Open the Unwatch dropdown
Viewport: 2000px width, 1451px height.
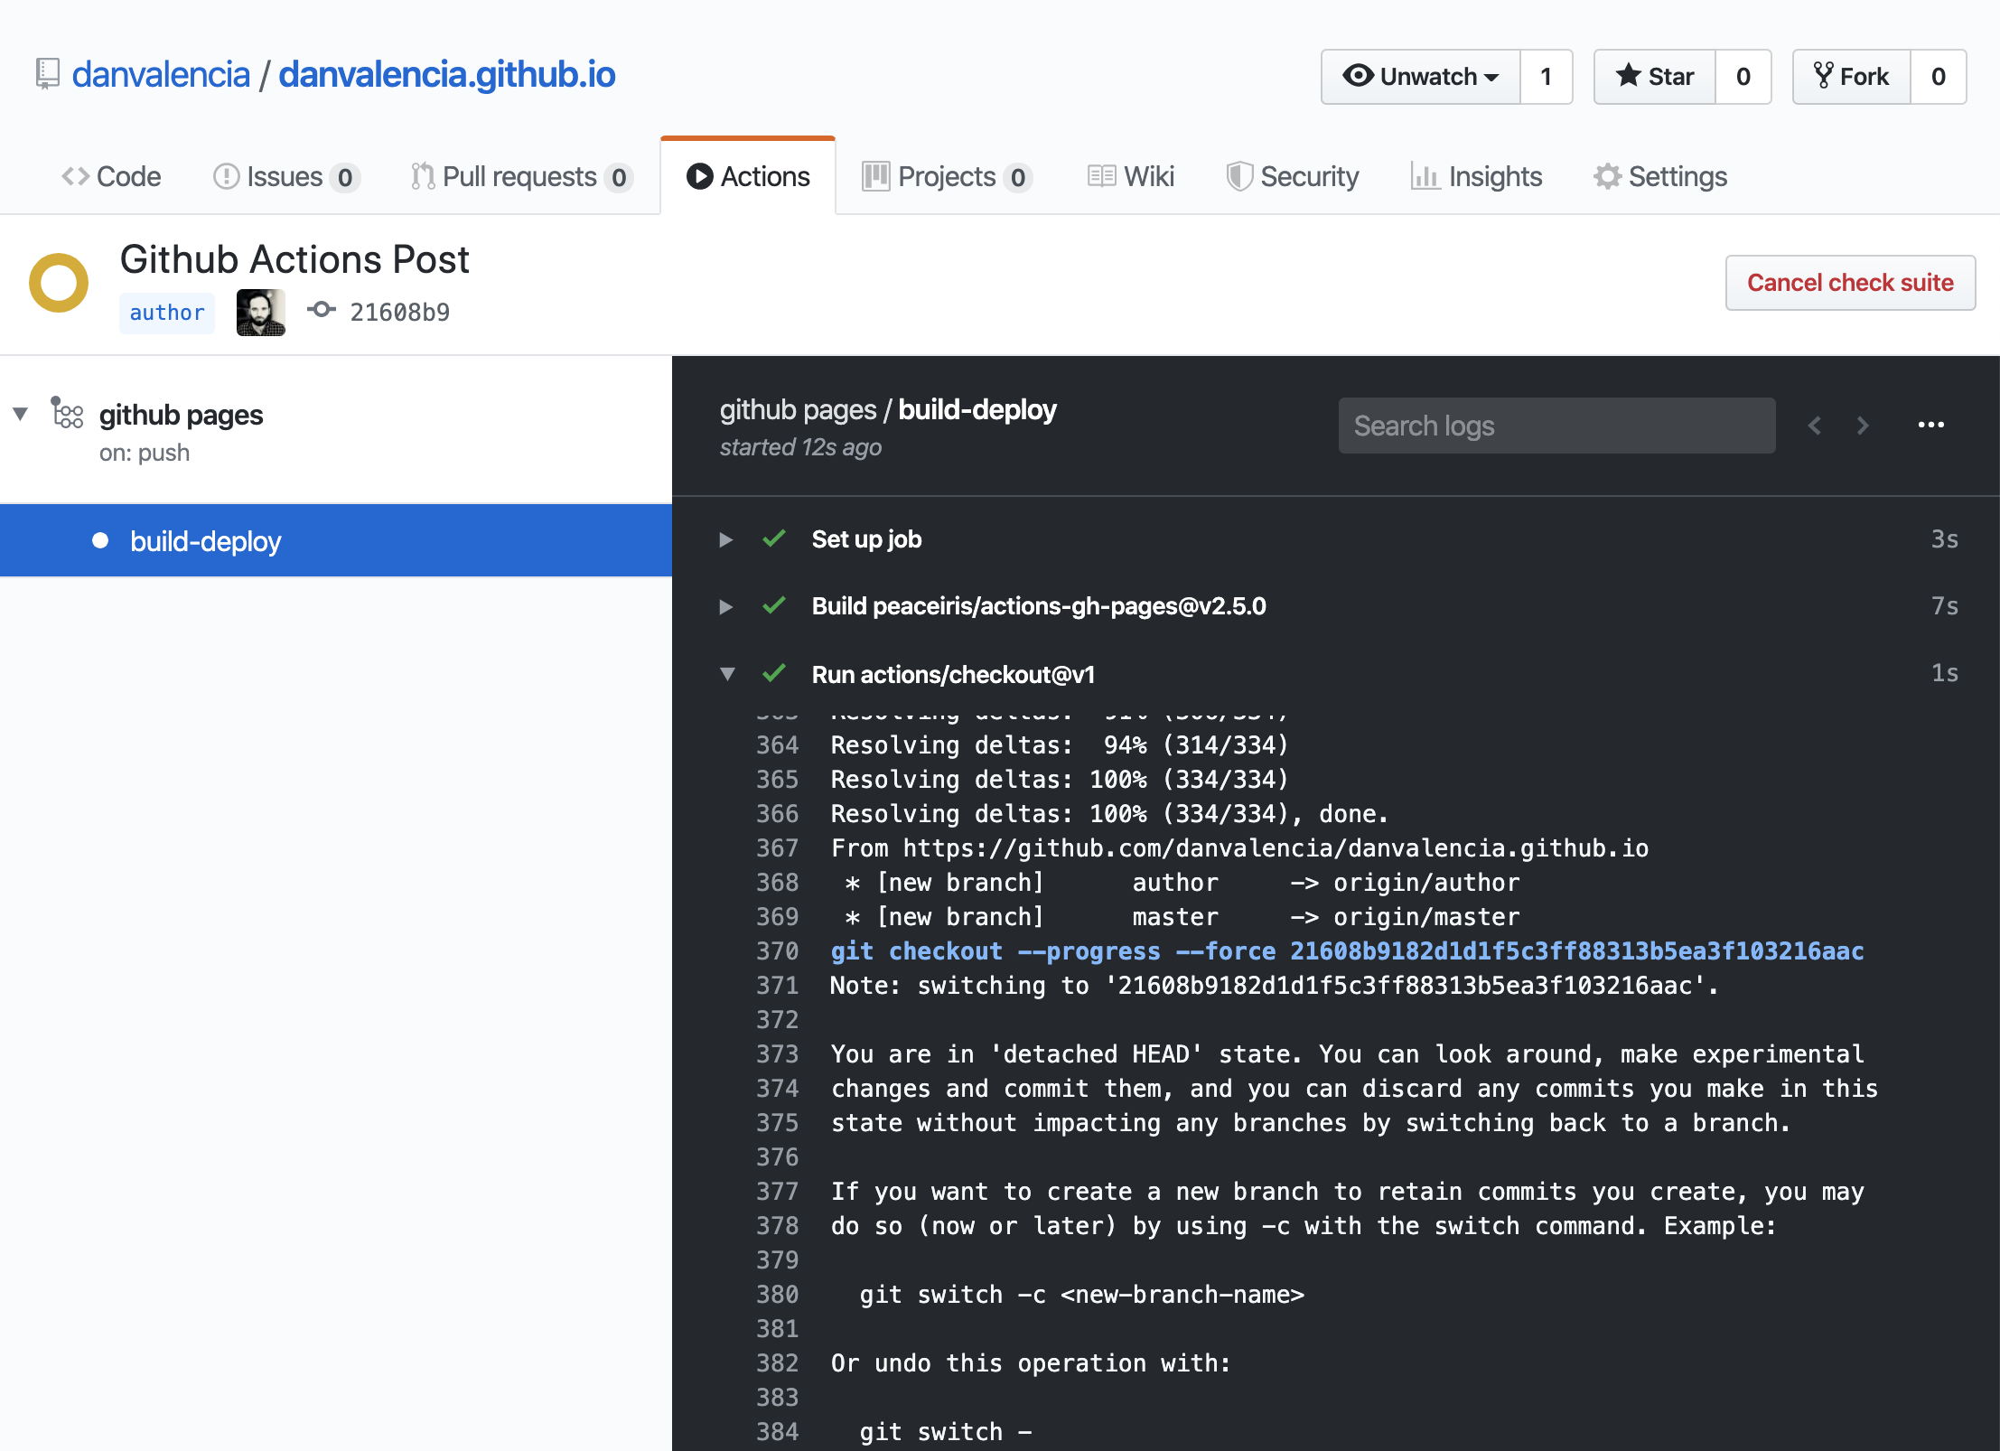1421,77
